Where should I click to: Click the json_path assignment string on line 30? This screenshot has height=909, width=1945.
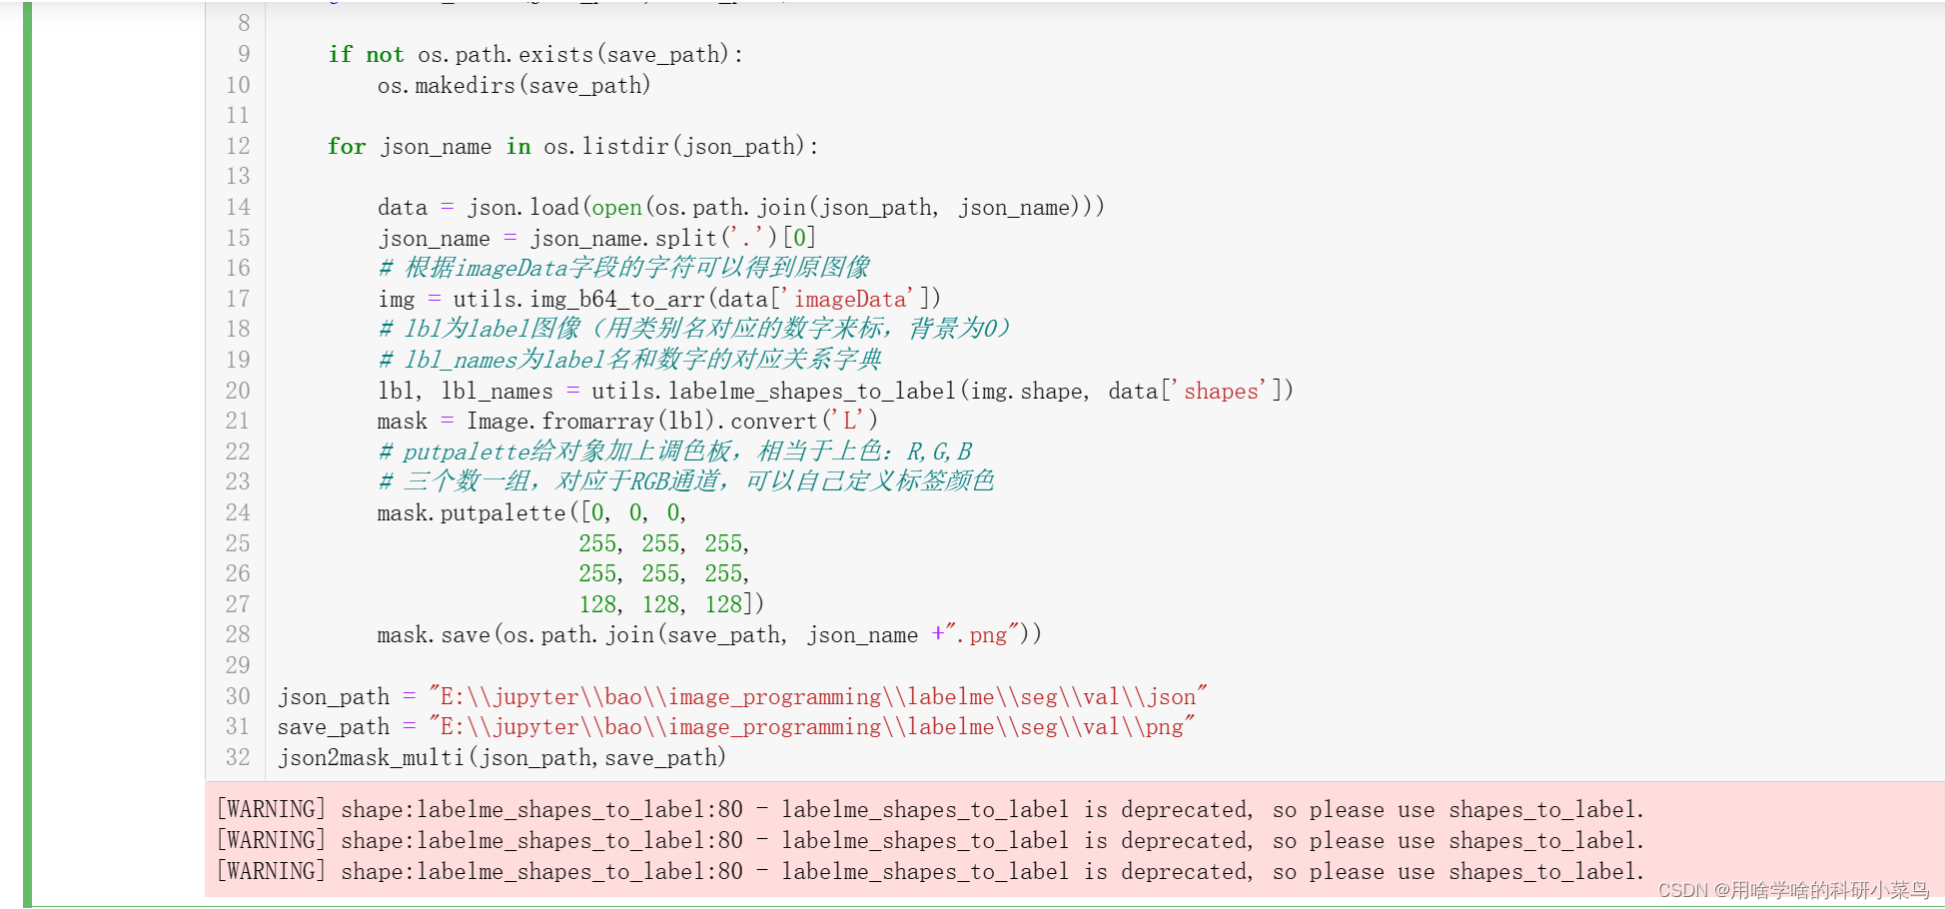point(817,696)
